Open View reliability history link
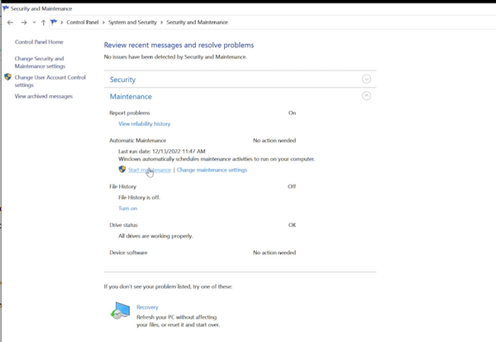Screen dimensions: 496x342 pyautogui.click(x=144, y=123)
